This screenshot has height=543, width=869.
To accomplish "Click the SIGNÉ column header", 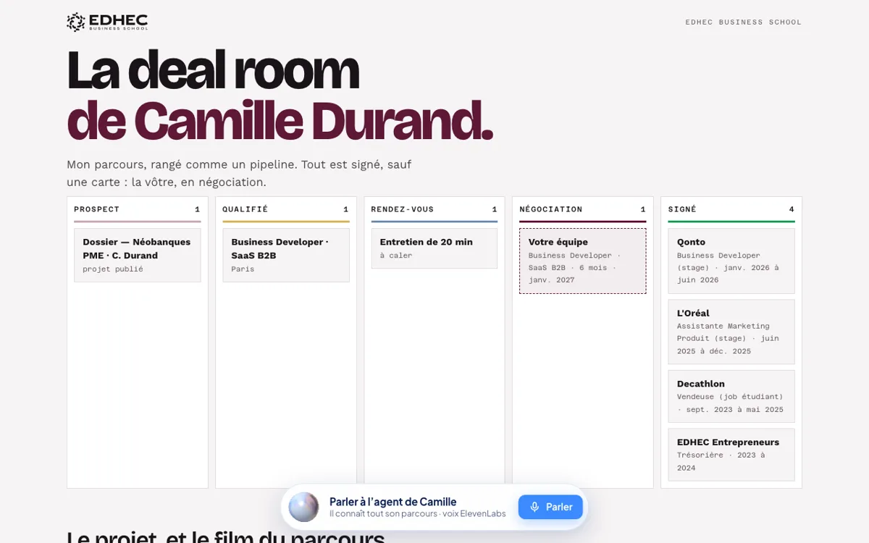I will click(682, 209).
